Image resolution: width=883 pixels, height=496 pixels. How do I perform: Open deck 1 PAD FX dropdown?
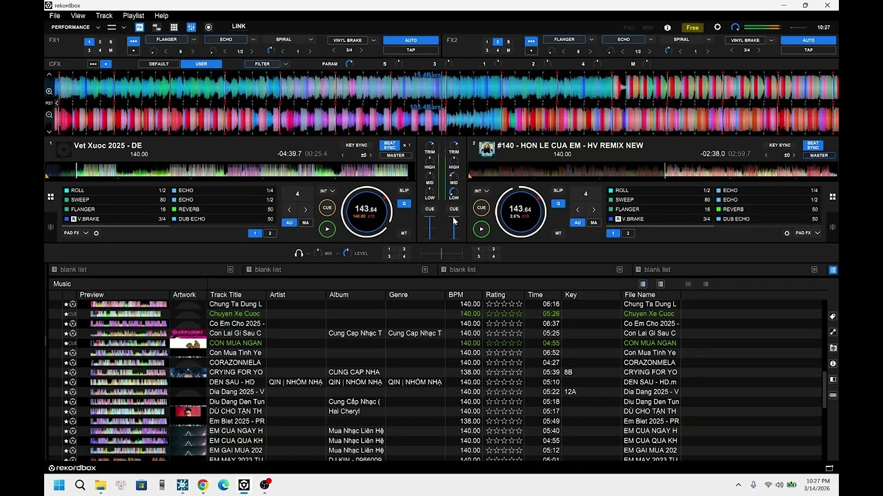(x=76, y=233)
